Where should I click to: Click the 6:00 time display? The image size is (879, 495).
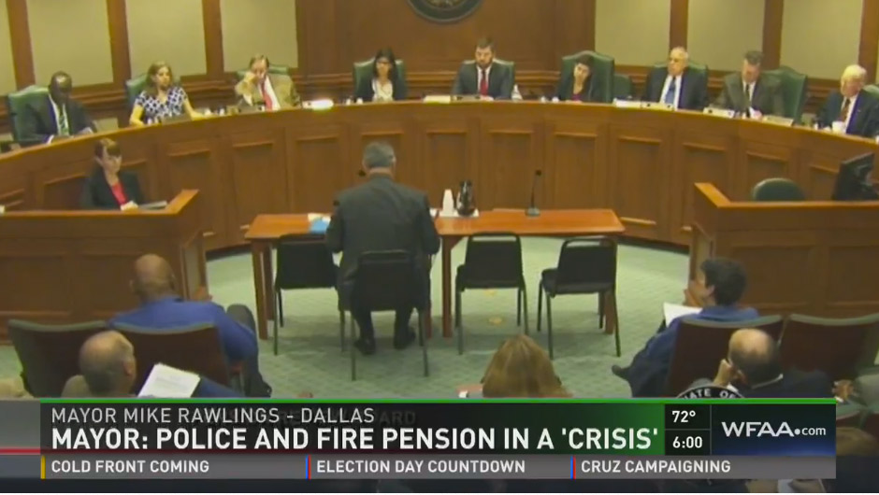687,443
